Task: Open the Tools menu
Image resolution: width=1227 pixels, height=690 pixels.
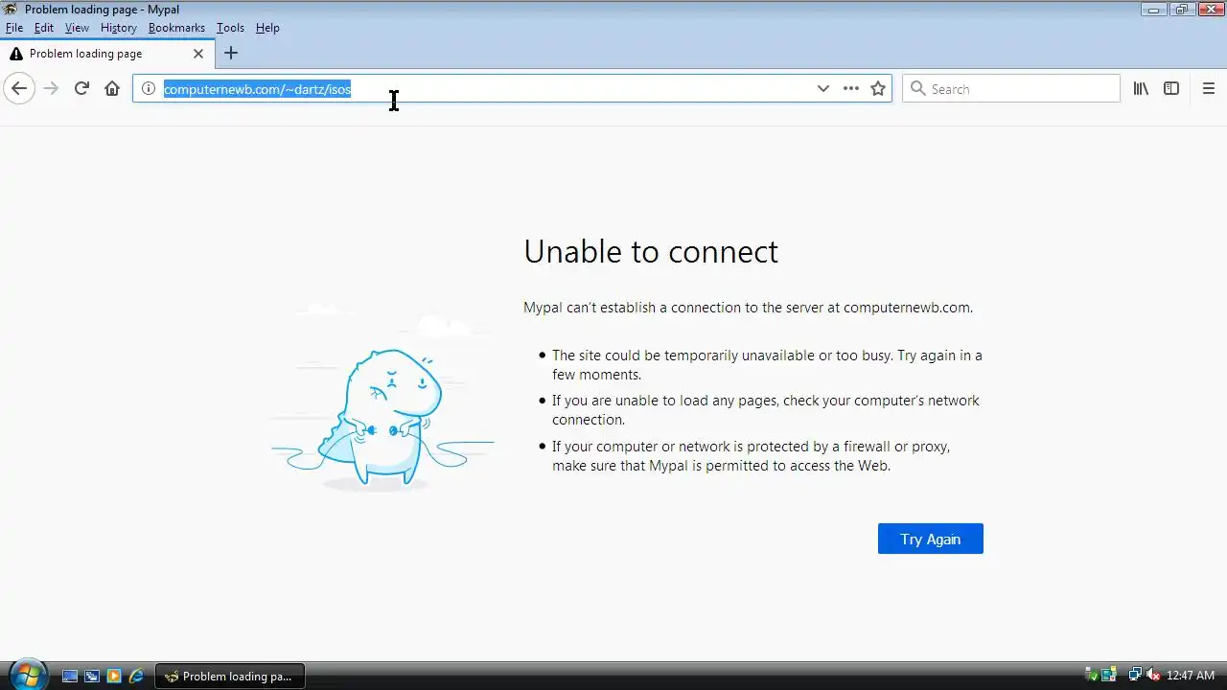Action: pos(230,28)
